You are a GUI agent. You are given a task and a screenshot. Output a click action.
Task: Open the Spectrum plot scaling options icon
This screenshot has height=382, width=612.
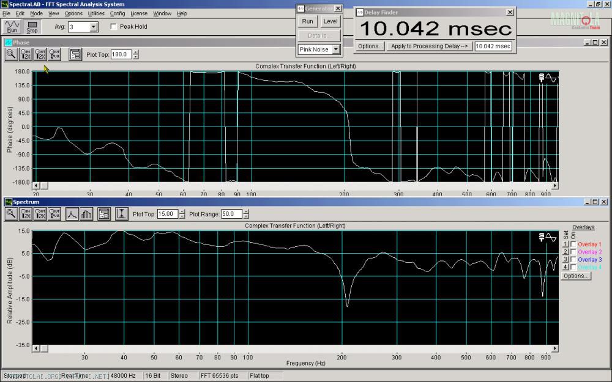(104, 213)
